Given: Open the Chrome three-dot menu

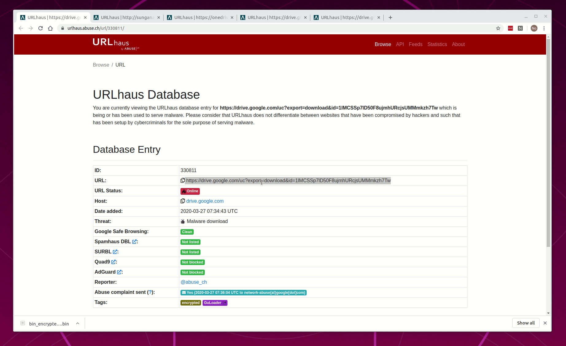Looking at the screenshot, I should [544, 28].
